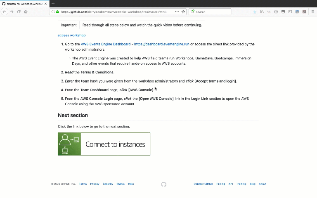Open the access workshop link

click(x=71, y=35)
